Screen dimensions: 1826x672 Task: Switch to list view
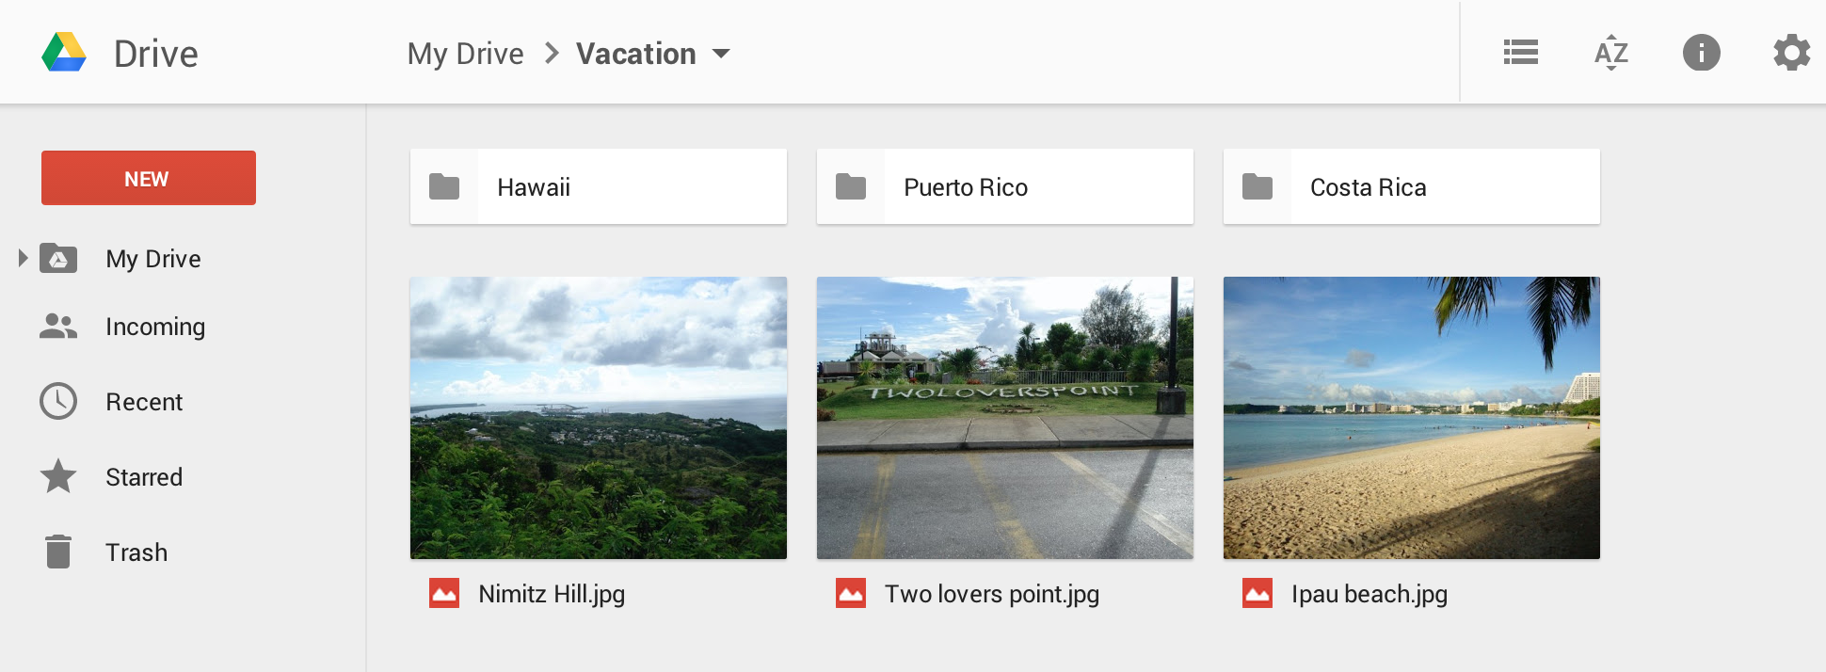1520,53
